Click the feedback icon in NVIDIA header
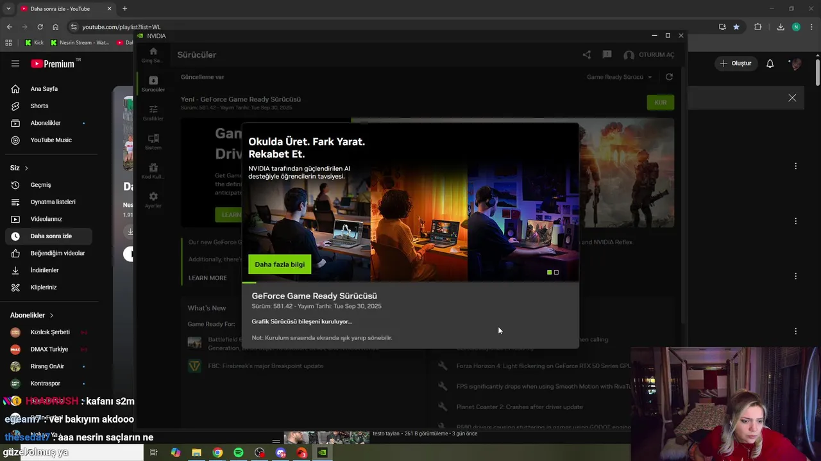The image size is (821, 461). click(x=607, y=55)
